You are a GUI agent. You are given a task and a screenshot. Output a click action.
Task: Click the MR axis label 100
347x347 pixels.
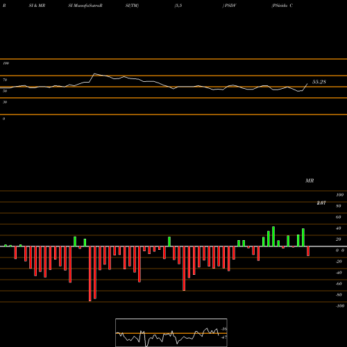pos(340,195)
